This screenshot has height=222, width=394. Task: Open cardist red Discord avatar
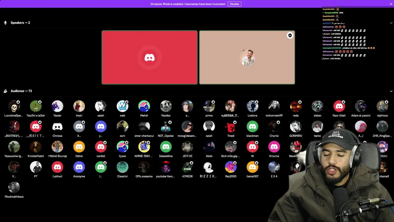[x=101, y=147]
